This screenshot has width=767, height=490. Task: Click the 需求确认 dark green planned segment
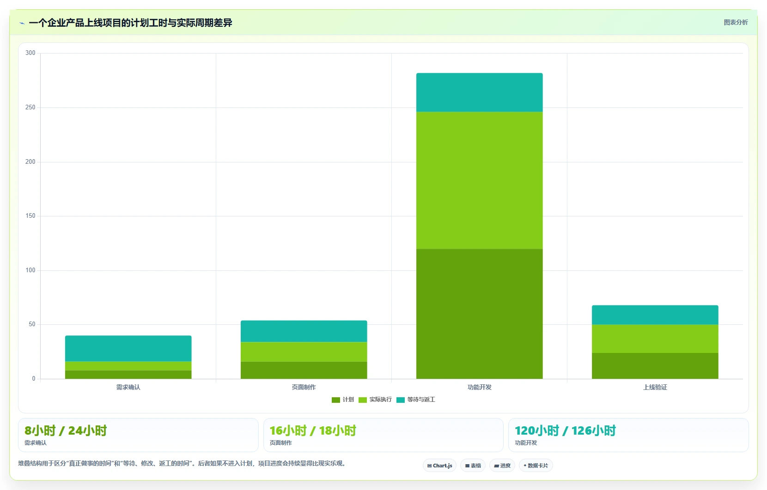(x=128, y=375)
